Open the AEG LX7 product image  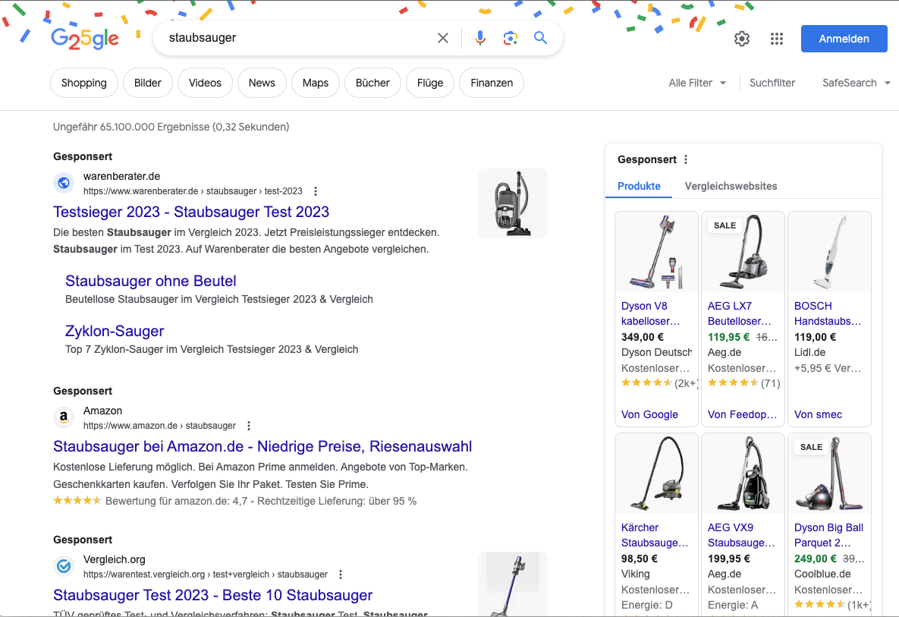click(743, 252)
